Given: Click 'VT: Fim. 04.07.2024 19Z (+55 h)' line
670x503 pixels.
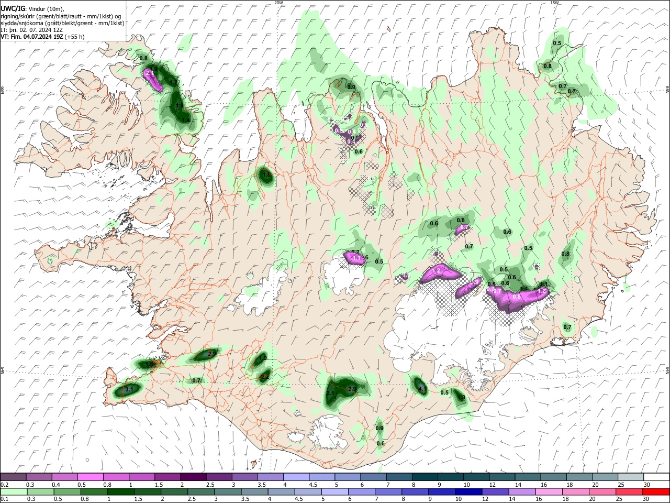Looking at the screenshot, I should coord(43,37).
